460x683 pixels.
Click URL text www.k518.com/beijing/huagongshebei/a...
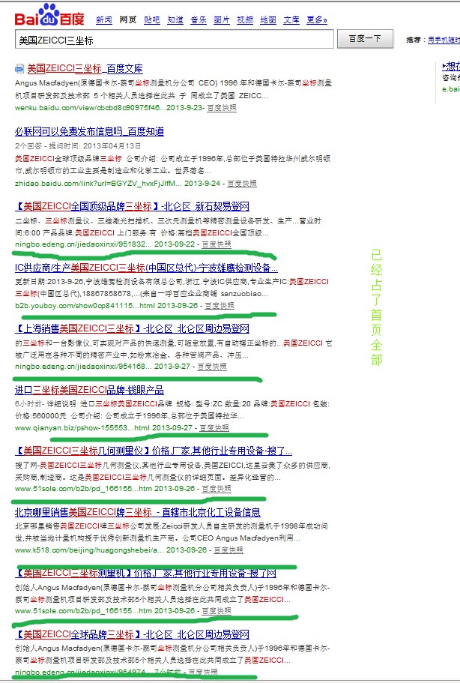(89, 550)
